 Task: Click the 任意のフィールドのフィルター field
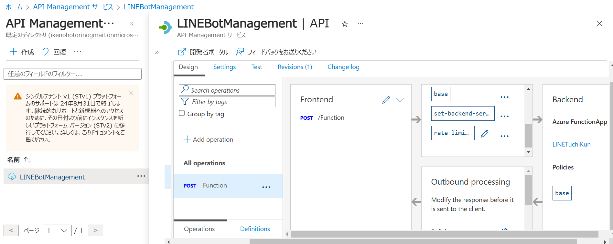tap(72, 74)
